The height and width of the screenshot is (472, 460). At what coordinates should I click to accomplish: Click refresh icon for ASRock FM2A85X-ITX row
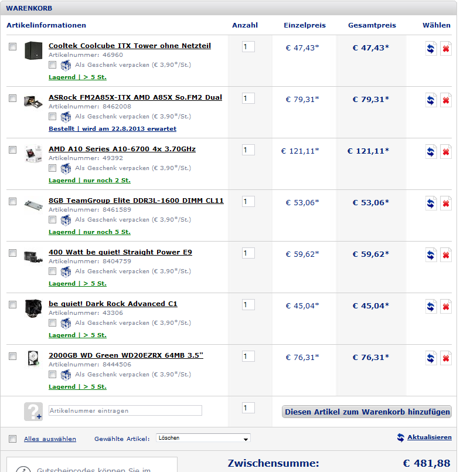coord(431,100)
